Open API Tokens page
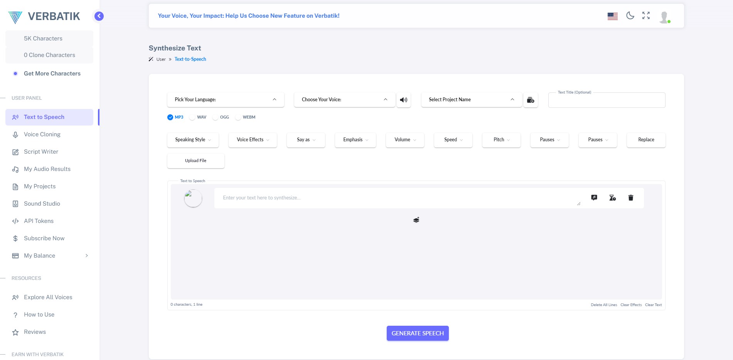Screen dimensions: 733x360 pyautogui.click(x=49, y=221)
